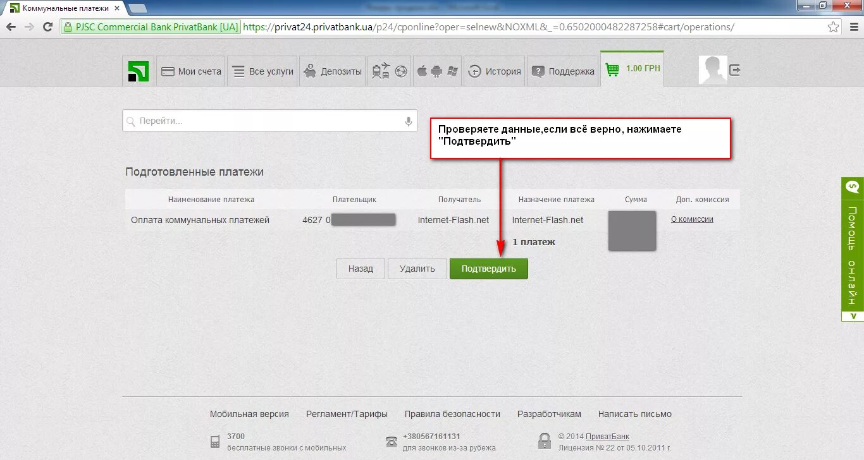Expand the Помощь онлайн arrow at its bottom
Image resolution: width=864 pixels, height=460 pixels.
[853, 316]
